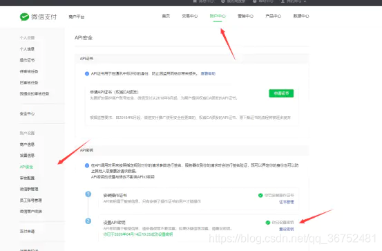This screenshot has width=382, height=251.
Task: Click info icon beside API证书 description
Action: (87, 74)
